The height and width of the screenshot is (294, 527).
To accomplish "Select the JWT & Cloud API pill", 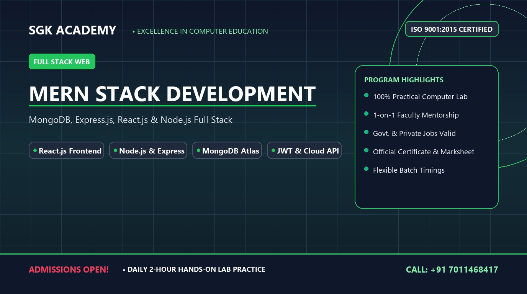I will pyautogui.click(x=304, y=150).
